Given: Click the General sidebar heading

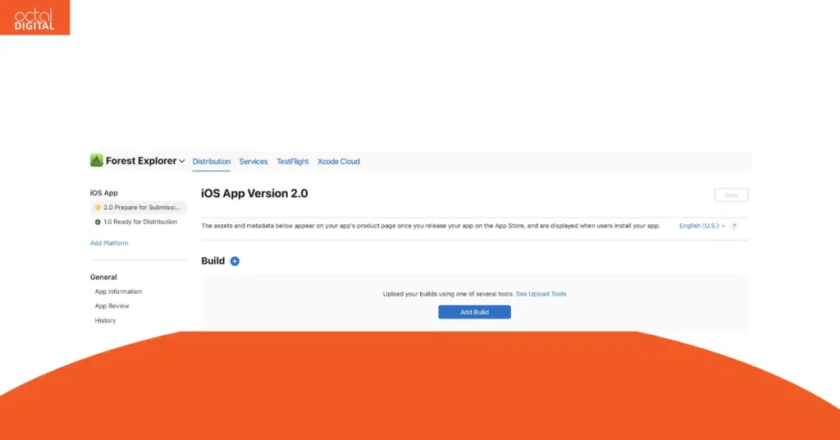Looking at the screenshot, I should coord(103,277).
